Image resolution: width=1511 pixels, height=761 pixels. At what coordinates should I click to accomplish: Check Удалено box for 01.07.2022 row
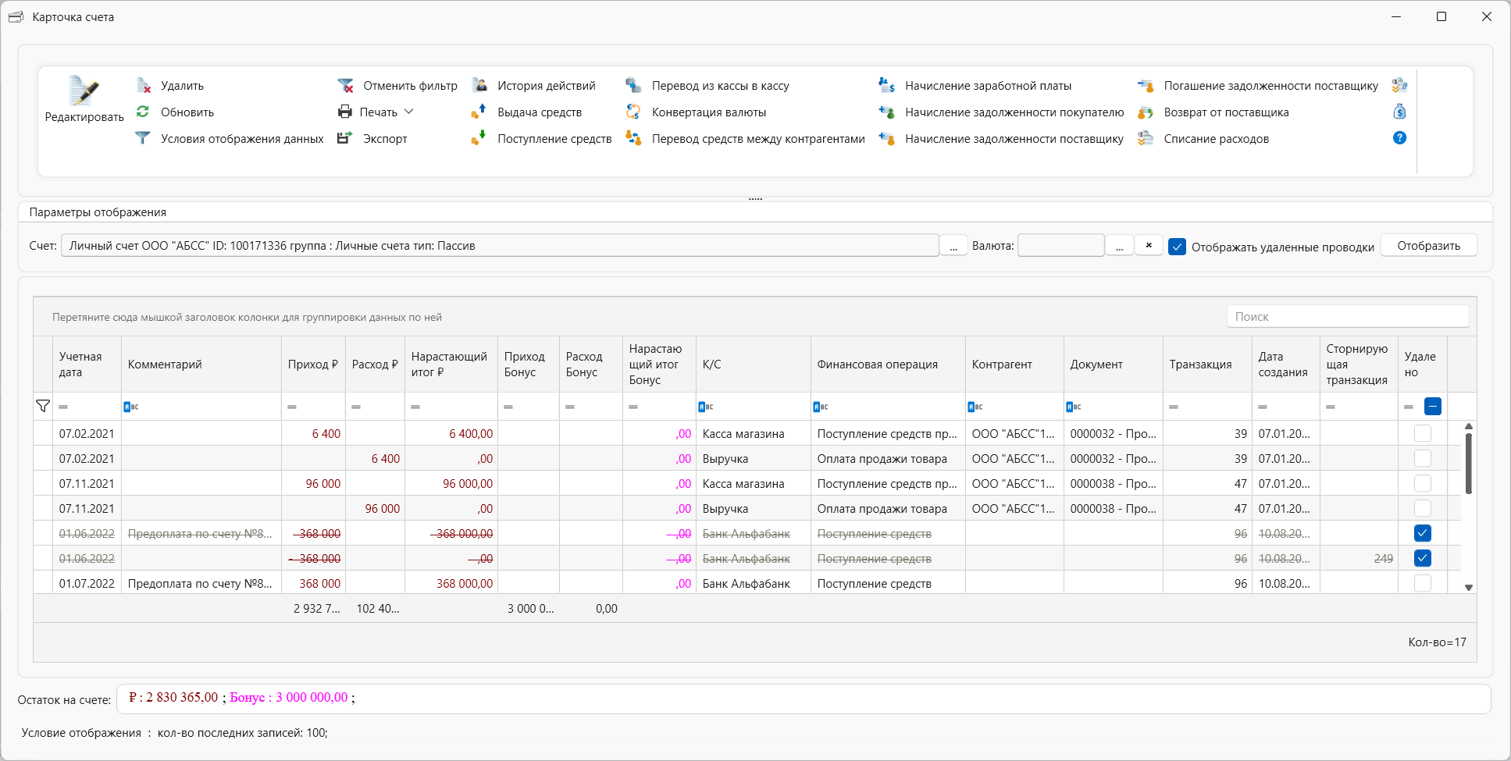pos(1423,583)
